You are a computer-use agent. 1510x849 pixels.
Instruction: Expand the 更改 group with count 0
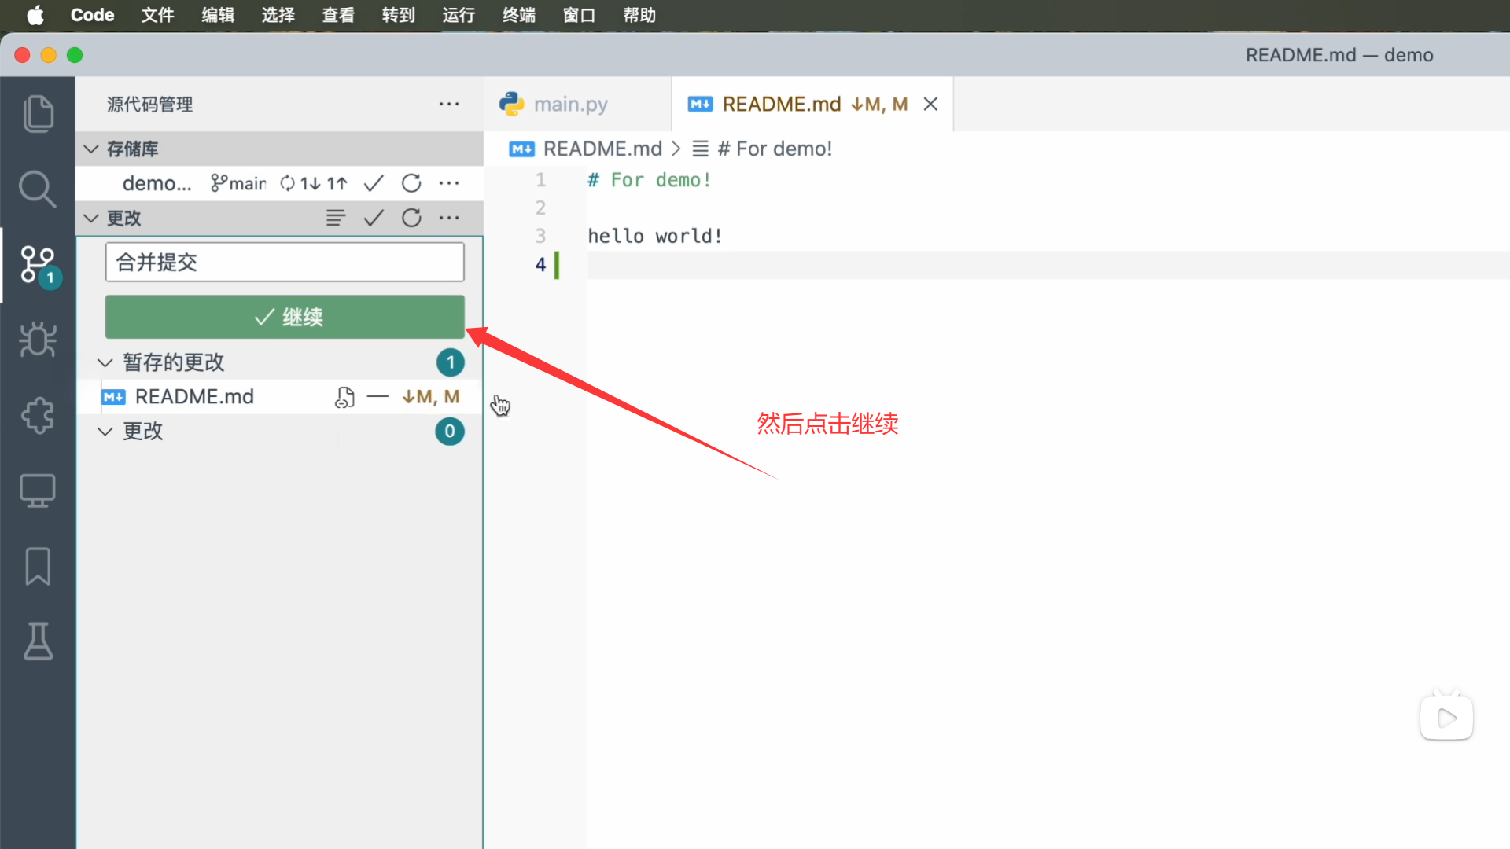105,431
